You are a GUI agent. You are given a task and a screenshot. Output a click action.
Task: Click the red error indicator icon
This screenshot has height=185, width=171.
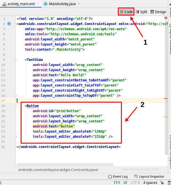[166, 18]
